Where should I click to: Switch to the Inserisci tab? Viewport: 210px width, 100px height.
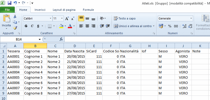pos(40,10)
